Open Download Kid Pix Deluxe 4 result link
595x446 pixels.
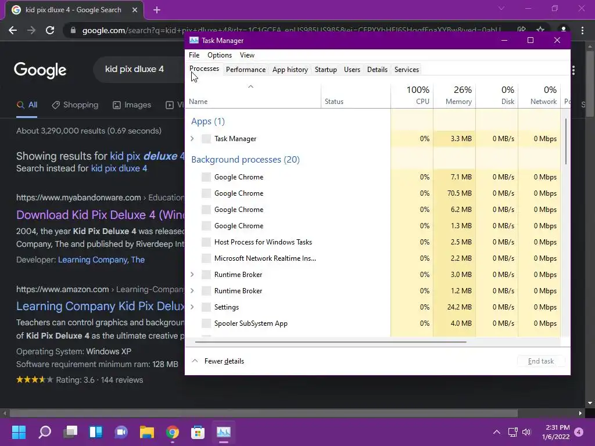click(100, 215)
